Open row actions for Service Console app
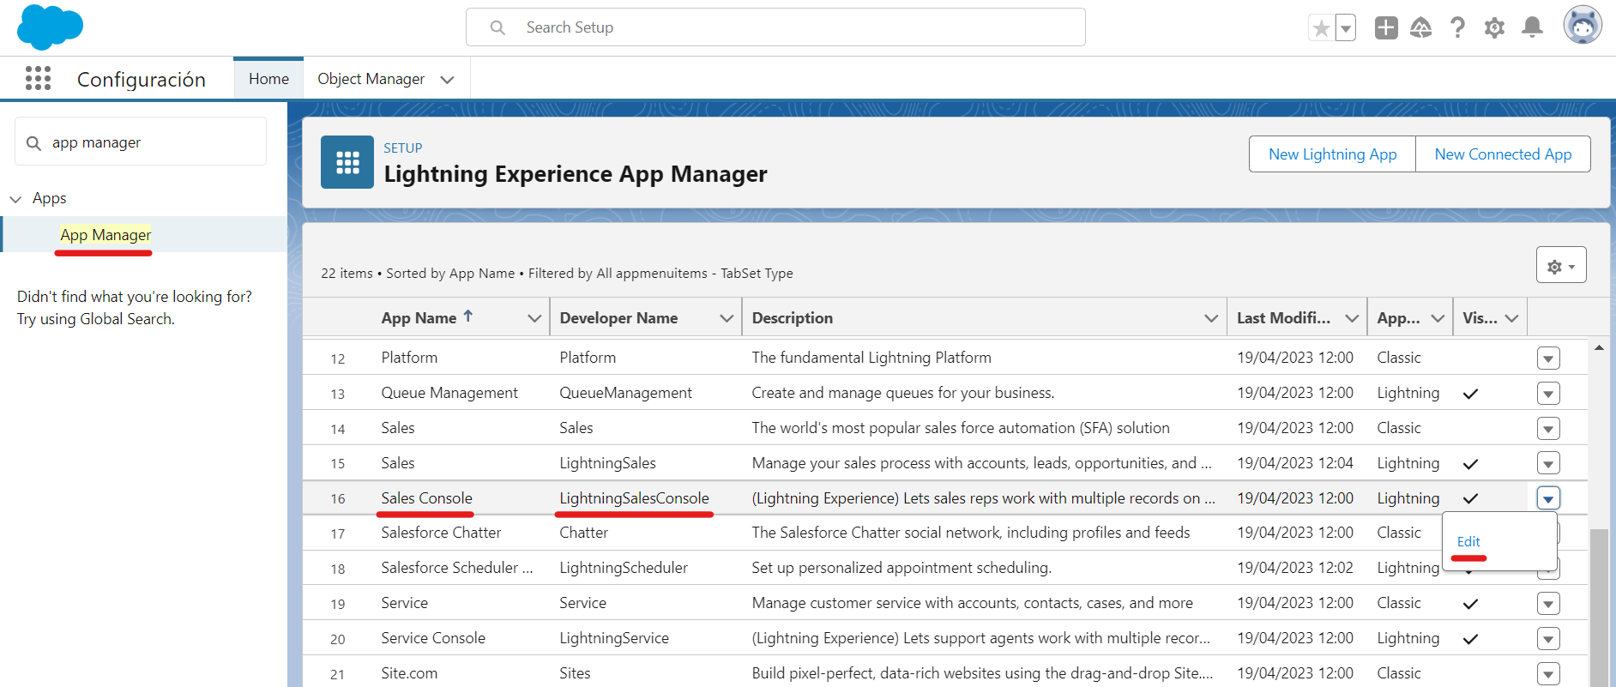1616x687 pixels. click(1548, 639)
